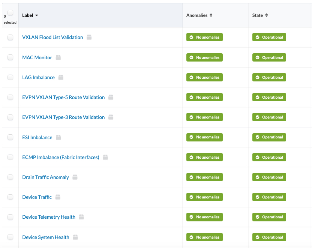Viewport: 312px width, 248px height.
Task: Click the package icon beside LAG Imbalance
Action: click(61, 77)
